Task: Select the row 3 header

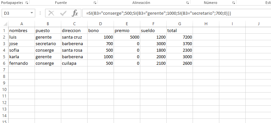Action: [x=4, y=44]
